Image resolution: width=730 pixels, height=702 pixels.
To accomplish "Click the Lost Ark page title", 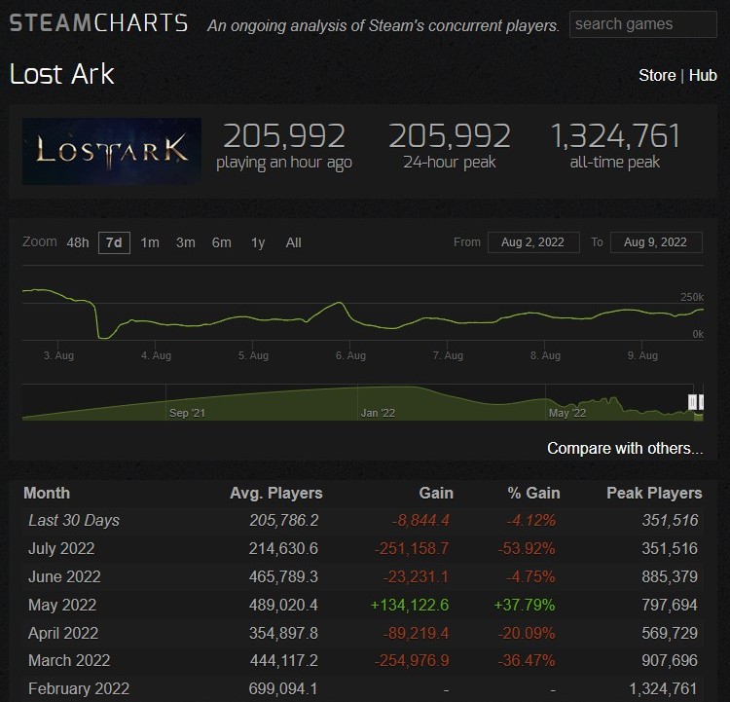I will tap(62, 74).
